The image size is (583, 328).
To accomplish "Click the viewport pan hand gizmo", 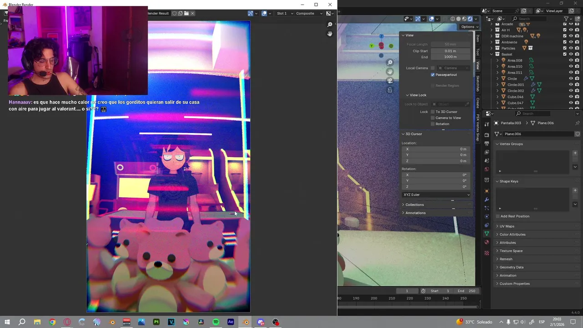I will point(390,72).
